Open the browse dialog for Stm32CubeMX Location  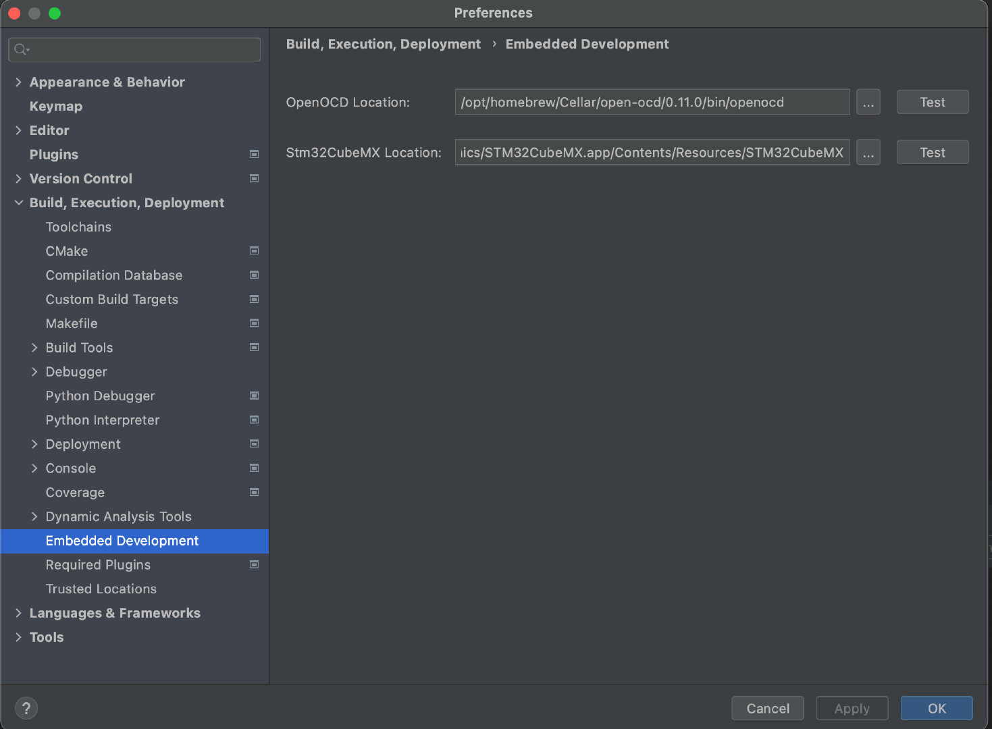click(868, 152)
